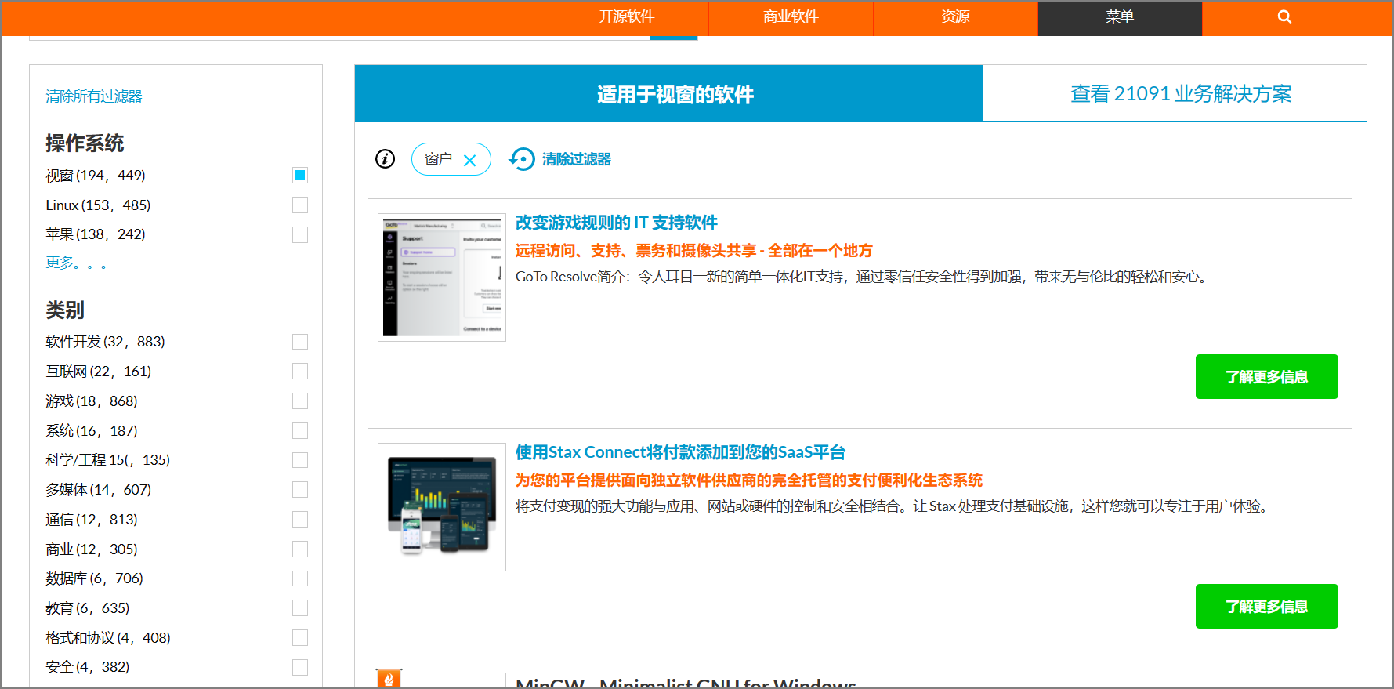Tick the 互联网 category checkbox
Image resolution: width=1394 pixels, height=689 pixels.
pyautogui.click(x=300, y=371)
